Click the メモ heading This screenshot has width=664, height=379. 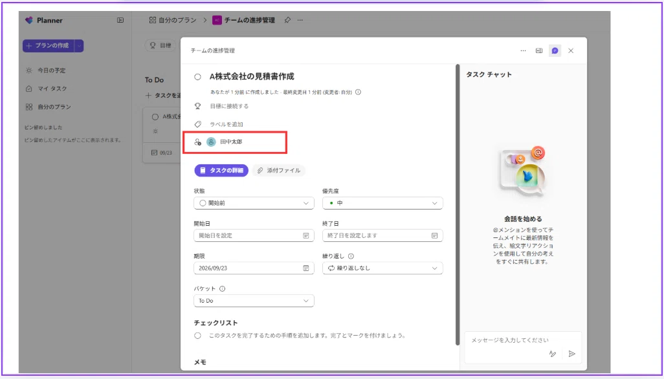pos(201,362)
